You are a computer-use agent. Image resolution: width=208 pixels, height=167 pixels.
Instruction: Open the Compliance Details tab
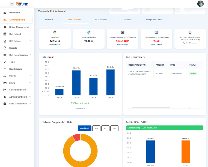154,19
